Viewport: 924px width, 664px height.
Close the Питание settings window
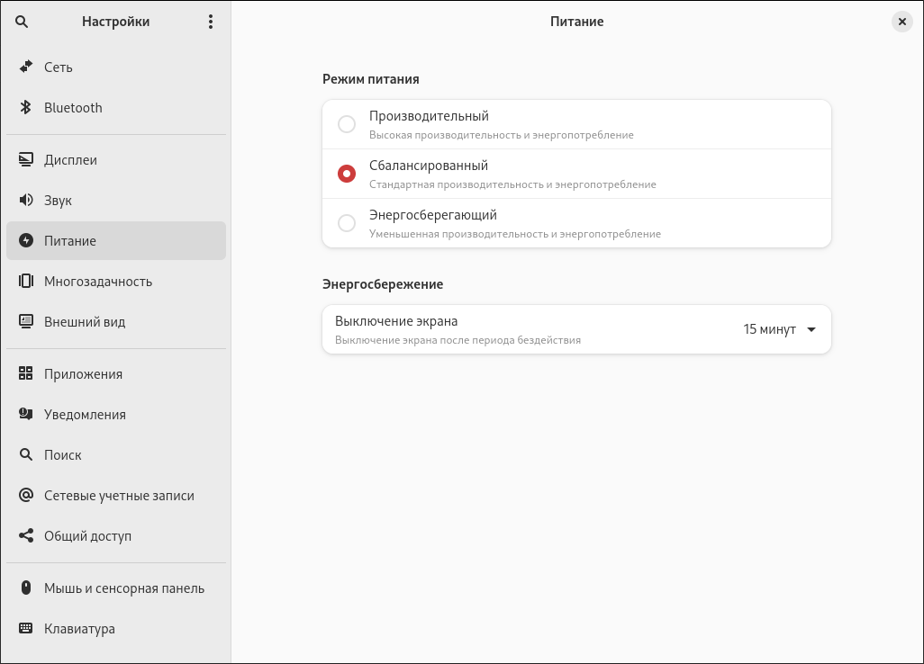pyautogui.click(x=901, y=22)
